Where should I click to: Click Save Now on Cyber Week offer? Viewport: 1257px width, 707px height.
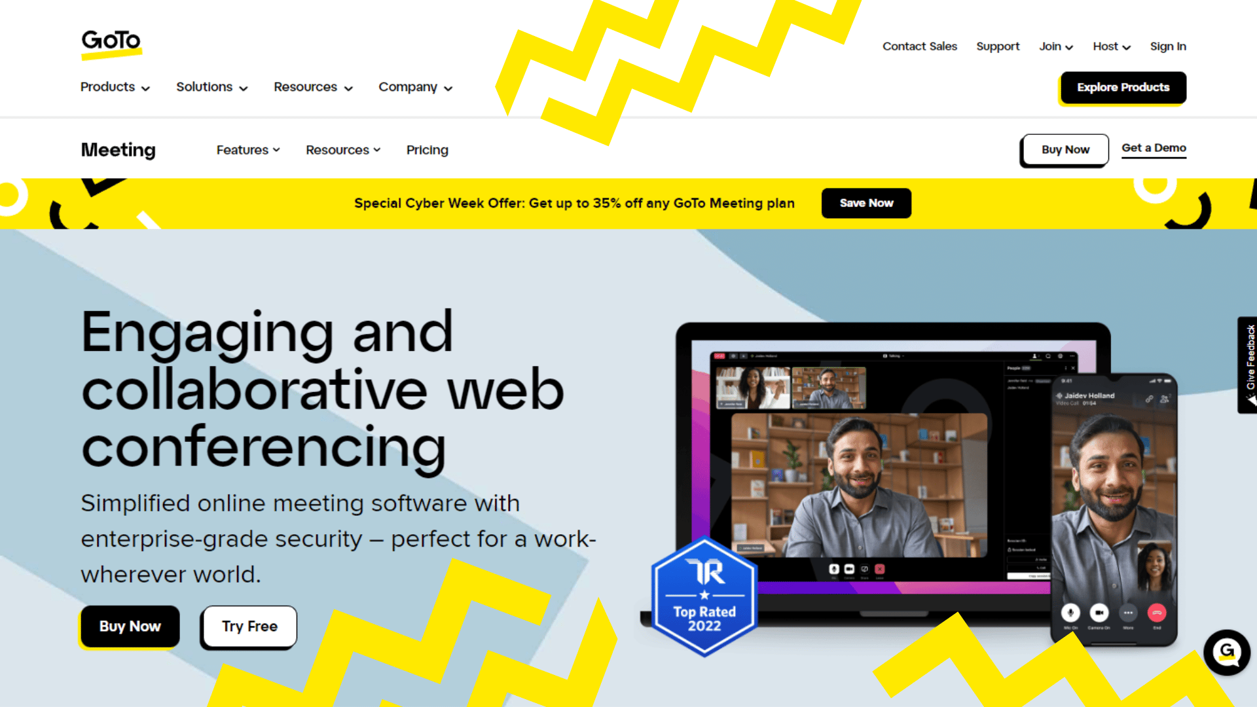point(866,202)
